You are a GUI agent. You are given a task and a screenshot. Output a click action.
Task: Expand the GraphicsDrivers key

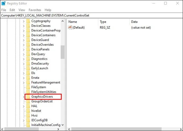(x=24, y=97)
